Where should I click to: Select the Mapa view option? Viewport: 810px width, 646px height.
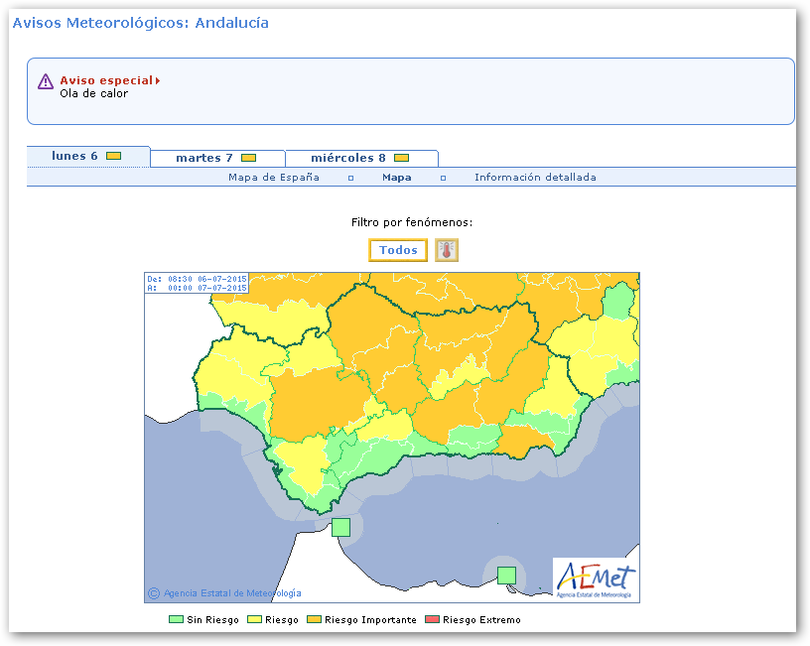click(x=396, y=178)
